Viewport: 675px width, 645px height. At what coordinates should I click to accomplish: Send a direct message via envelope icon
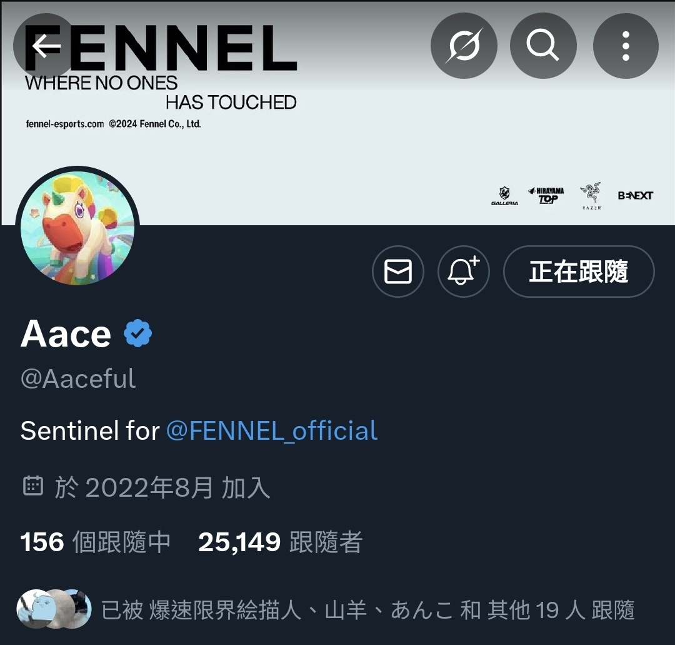pos(397,272)
